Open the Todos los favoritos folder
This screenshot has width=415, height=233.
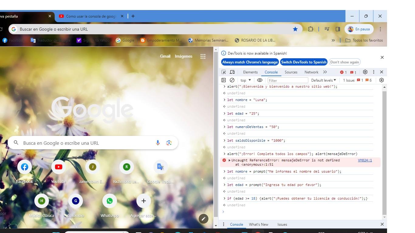click(364, 40)
